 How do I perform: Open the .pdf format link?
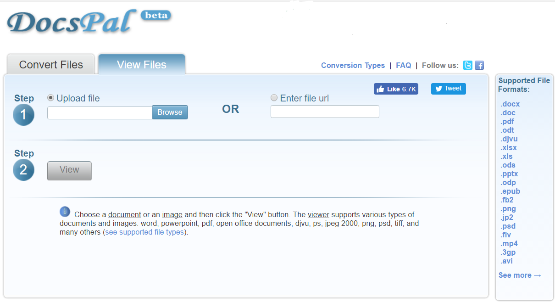click(507, 122)
